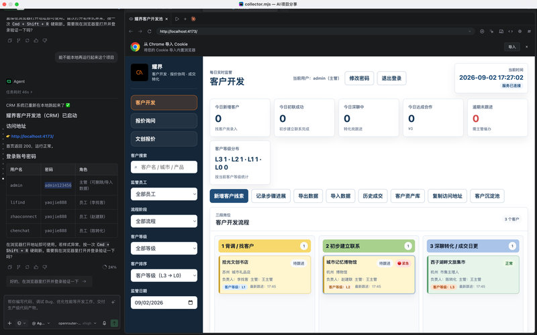This screenshot has width=537, height=335.
Task: Open the localhost:4173 link in chat
Action: 32,136
